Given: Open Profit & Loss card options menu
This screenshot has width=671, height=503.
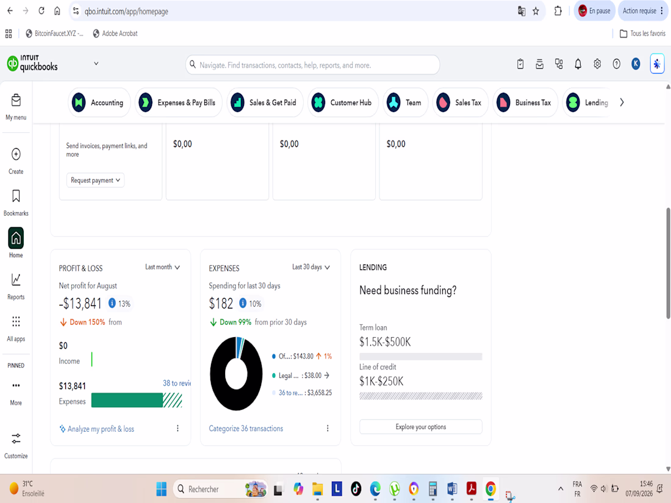Looking at the screenshot, I should tap(178, 428).
